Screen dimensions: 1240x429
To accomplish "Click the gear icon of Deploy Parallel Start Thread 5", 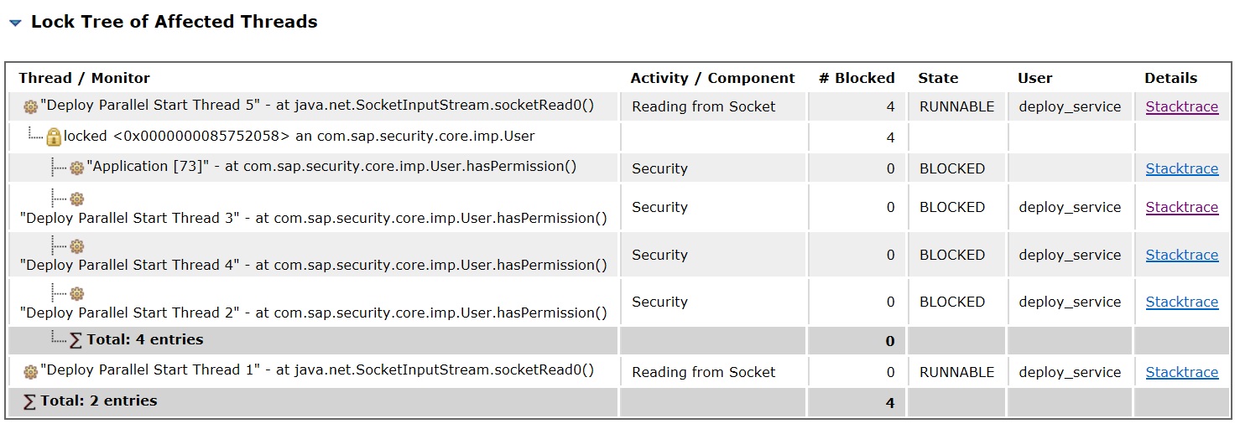I will click(x=31, y=106).
